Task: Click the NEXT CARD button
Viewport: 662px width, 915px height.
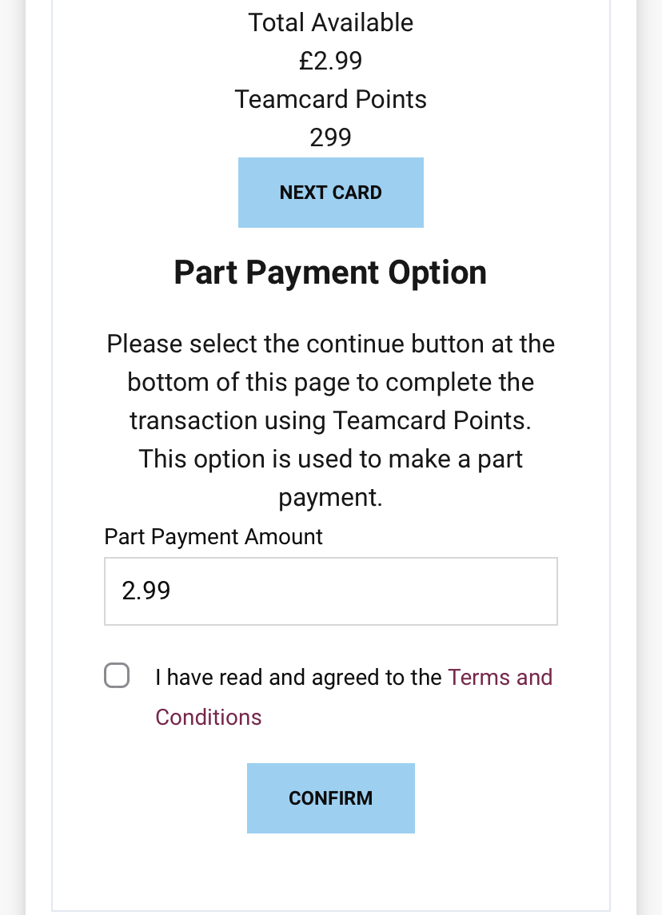Action: tap(330, 193)
